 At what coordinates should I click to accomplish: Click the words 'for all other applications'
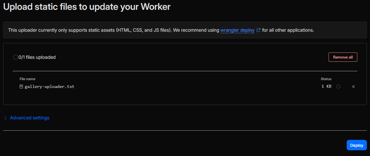coord(288,30)
